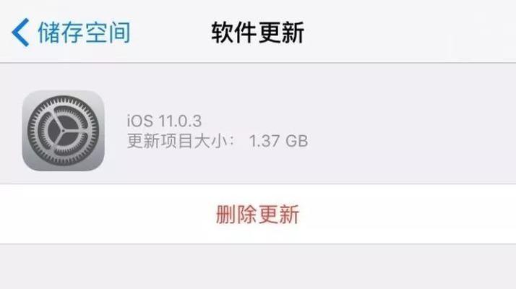Screen dimensions: 516x289
Task: Click the empty gray area below 删除更新
Action: click(x=258, y=267)
